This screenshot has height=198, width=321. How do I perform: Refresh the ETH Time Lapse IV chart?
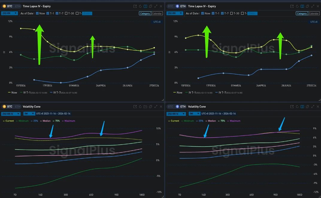(x=297, y=6)
